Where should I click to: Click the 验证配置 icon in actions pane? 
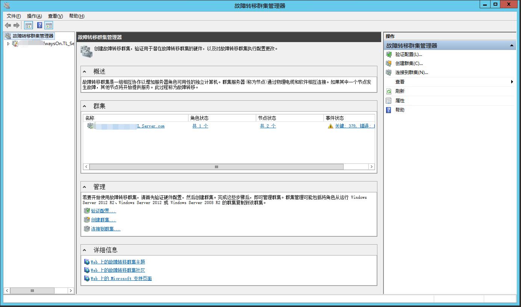tap(389, 54)
